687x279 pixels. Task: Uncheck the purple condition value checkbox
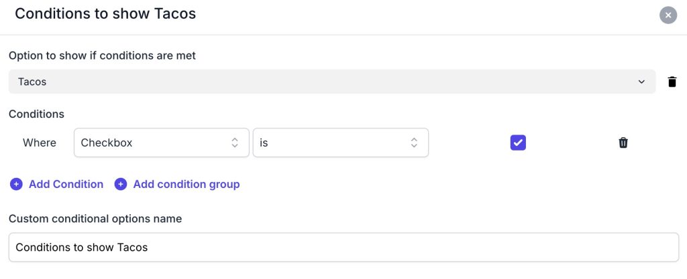[x=518, y=143]
